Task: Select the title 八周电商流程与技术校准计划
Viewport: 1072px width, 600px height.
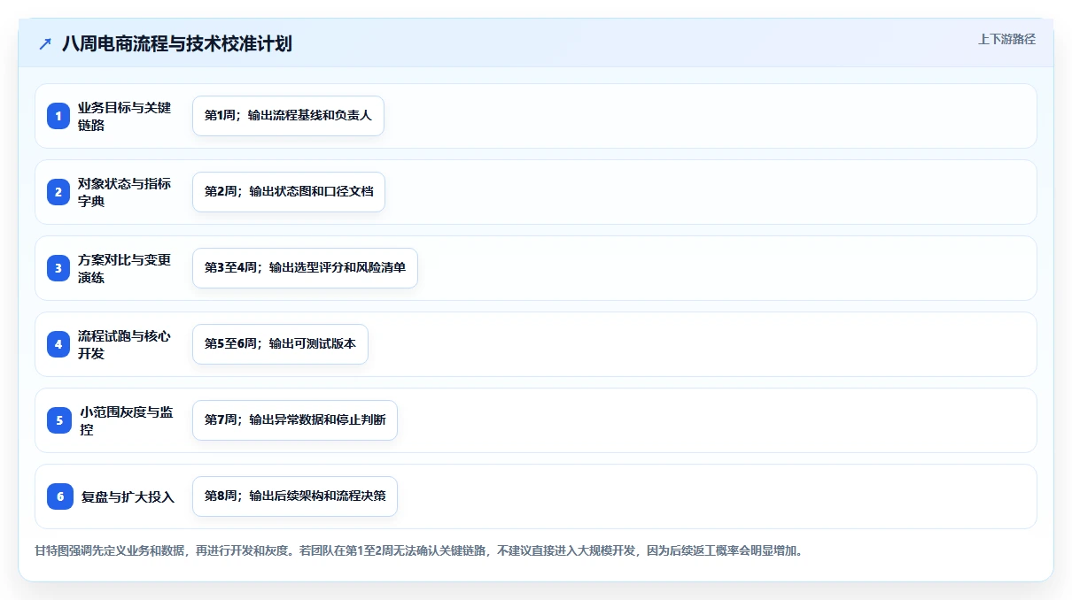Action: [x=177, y=44]
